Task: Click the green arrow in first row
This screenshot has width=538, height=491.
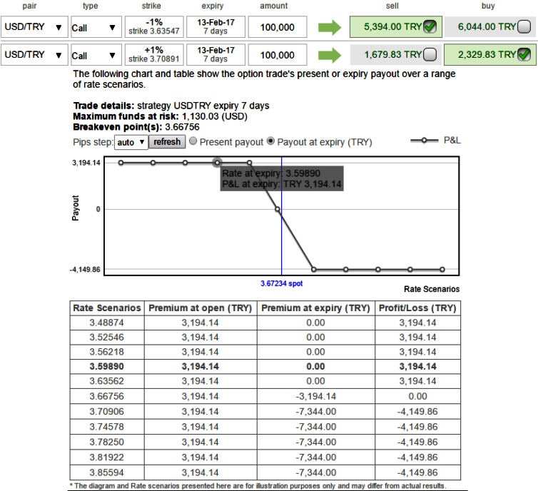Action: pos(330,27)
